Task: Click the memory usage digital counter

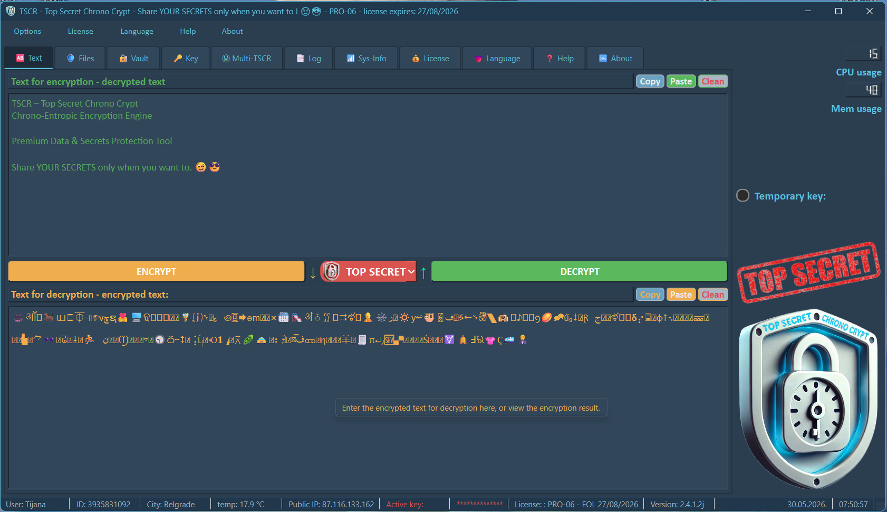Action: tap(864, 90)
